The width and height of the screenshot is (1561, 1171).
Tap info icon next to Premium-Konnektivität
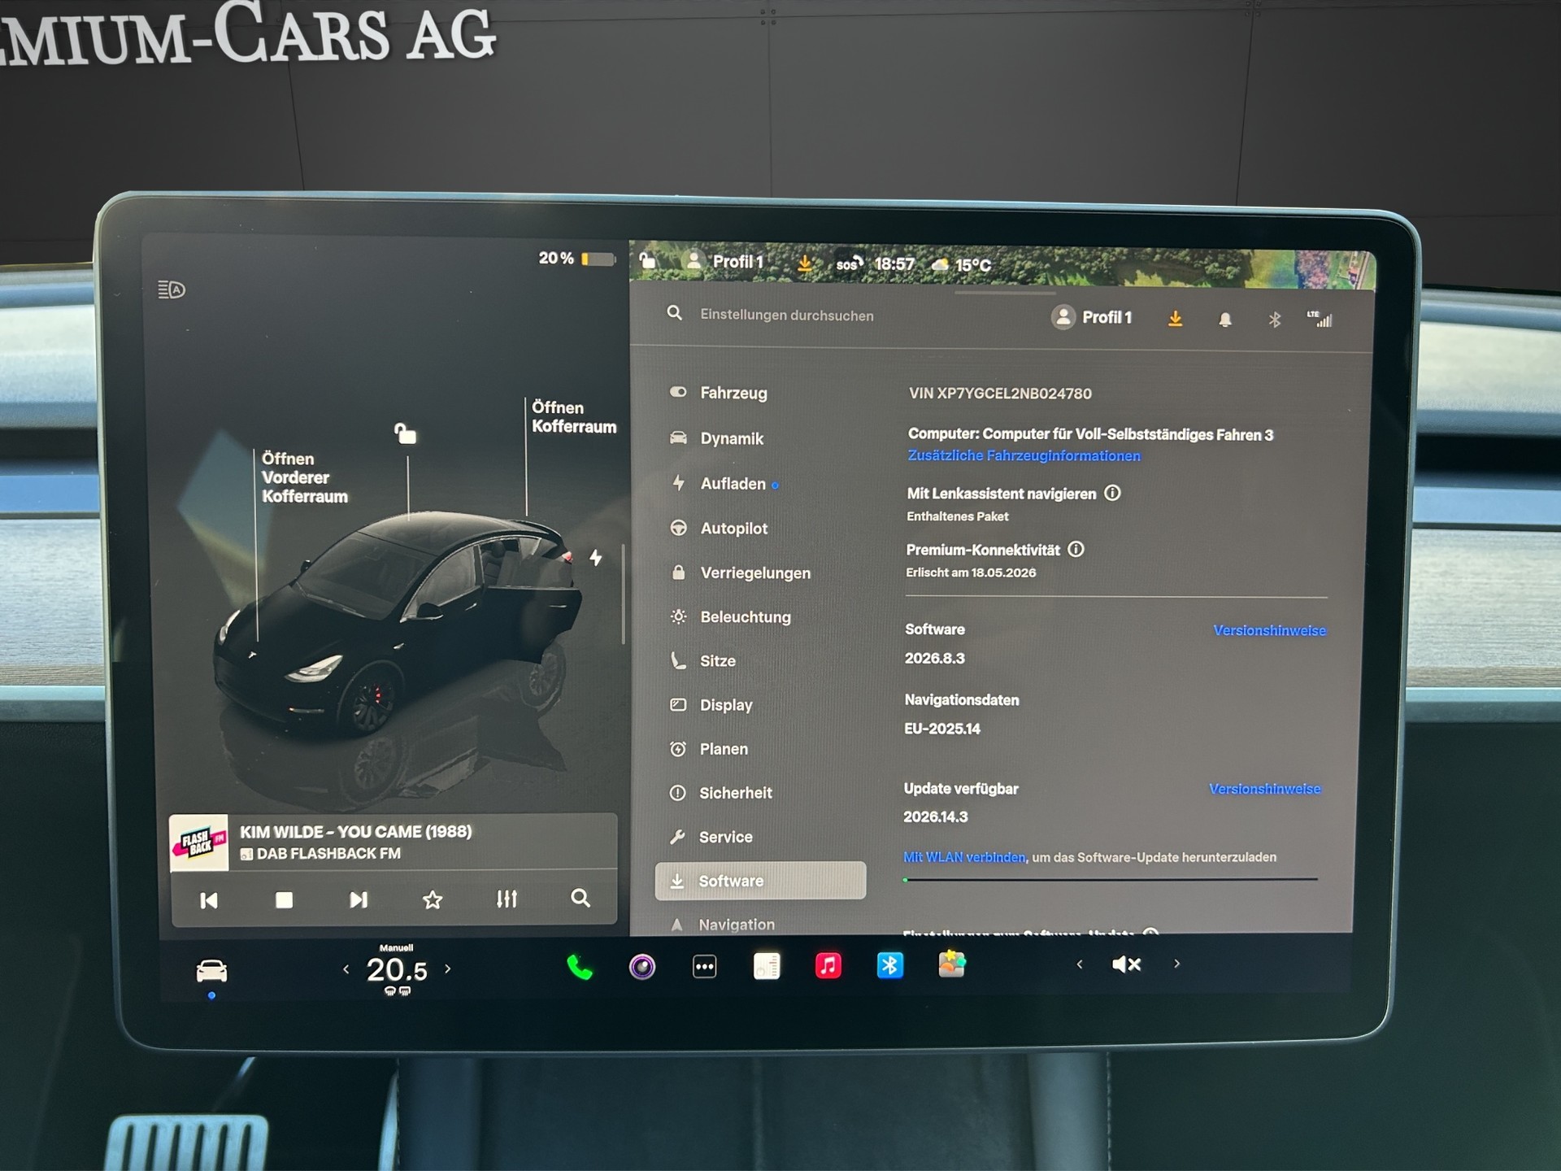(x=1076, y=549)
